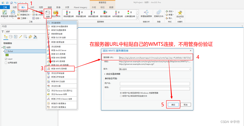The width and height of the screenshot is (244, 126).
Task: Open the 任务 dropdown
Action: point(40,18)
